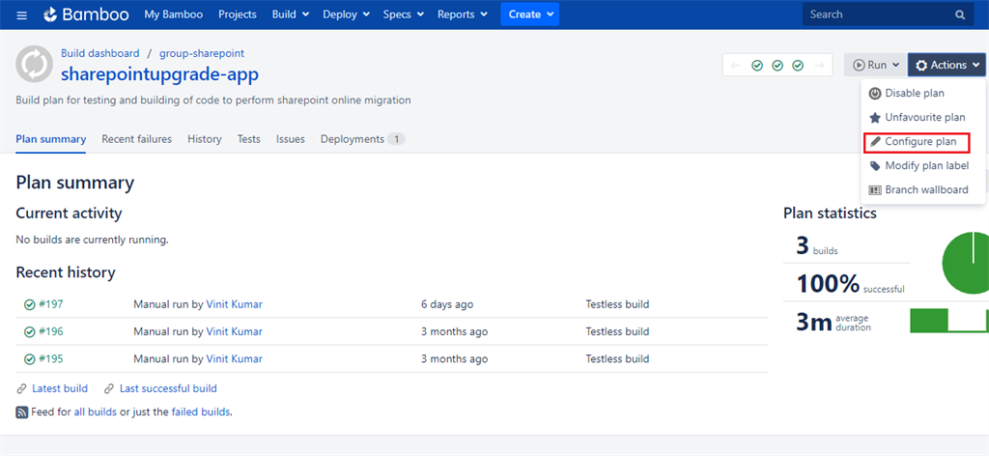Click the green success pie chart
989x456 pixels.
coord(966,263)
